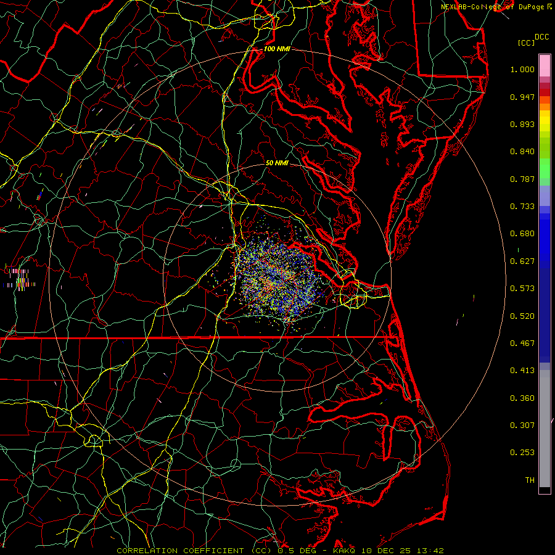Click the 0.787 color scale value
This screenshot has width=555, height=555.
[x=522, y=179]
